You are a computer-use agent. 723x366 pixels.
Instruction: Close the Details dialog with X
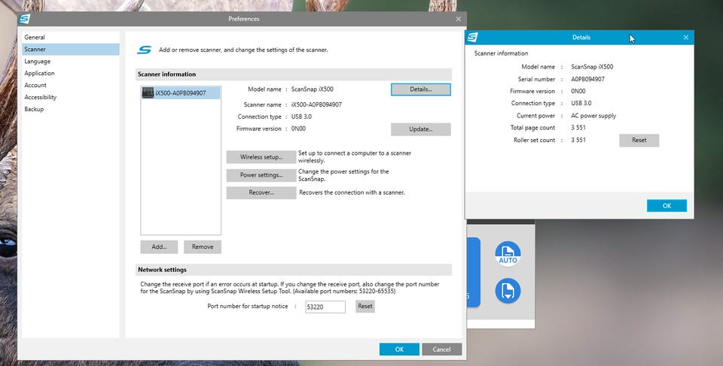pyautogui.click(x=685, y=38)
